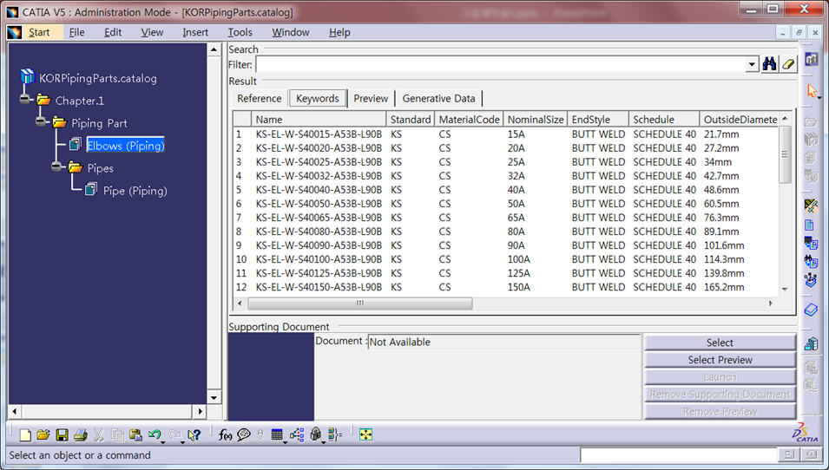
Task: Select Pipe (Piping) in the tree
Action: pyautogui.click(x=135, y=191)
